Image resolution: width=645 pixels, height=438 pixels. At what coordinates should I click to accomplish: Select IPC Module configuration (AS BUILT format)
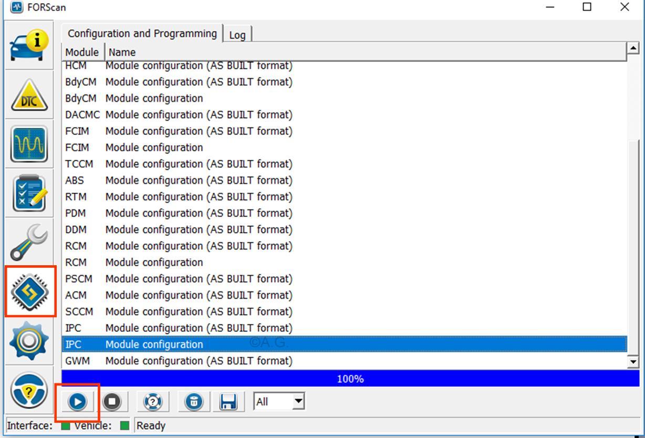tap(345, 328)
